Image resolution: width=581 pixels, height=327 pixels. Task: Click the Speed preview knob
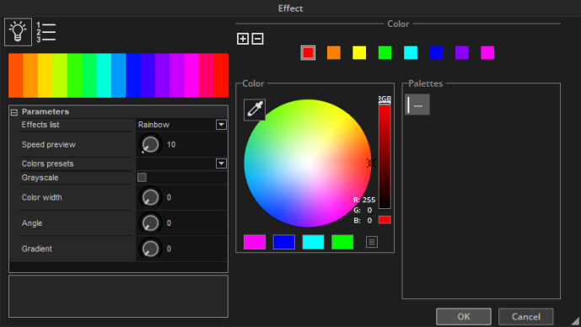click(x=150, y=144)
